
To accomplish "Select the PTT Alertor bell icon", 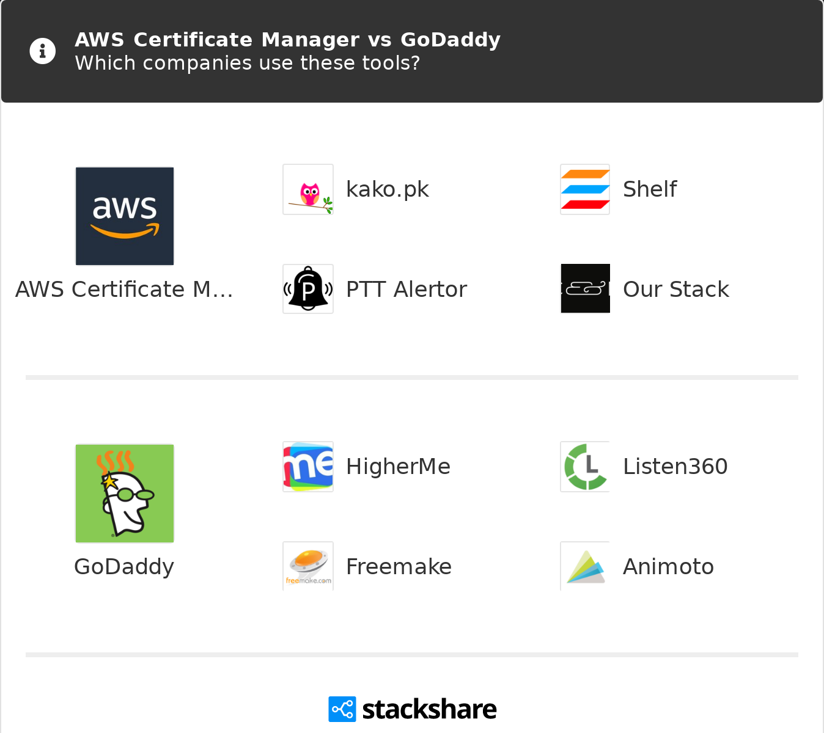I will tap(308, 289).
